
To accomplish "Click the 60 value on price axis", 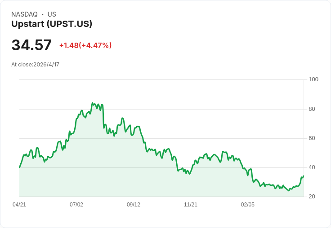I will click(312, 138).
